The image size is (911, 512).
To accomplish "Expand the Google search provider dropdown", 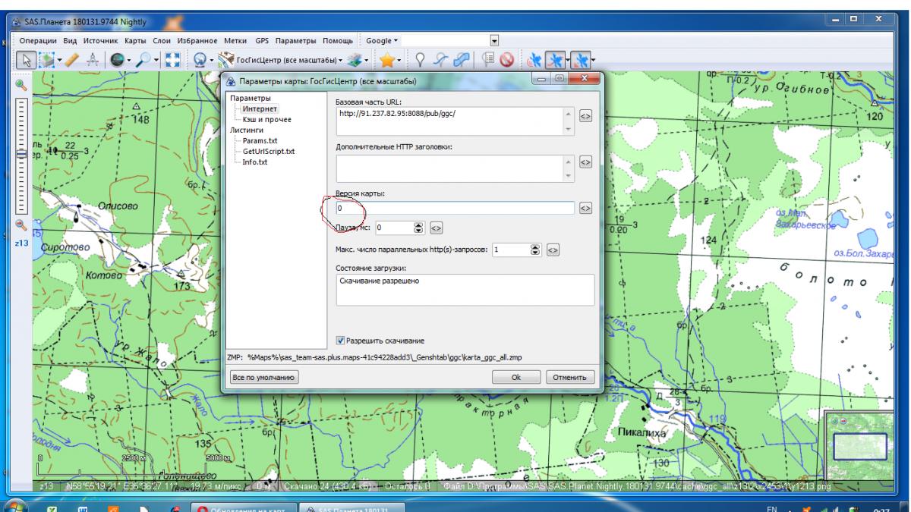I will pos(383,39).
